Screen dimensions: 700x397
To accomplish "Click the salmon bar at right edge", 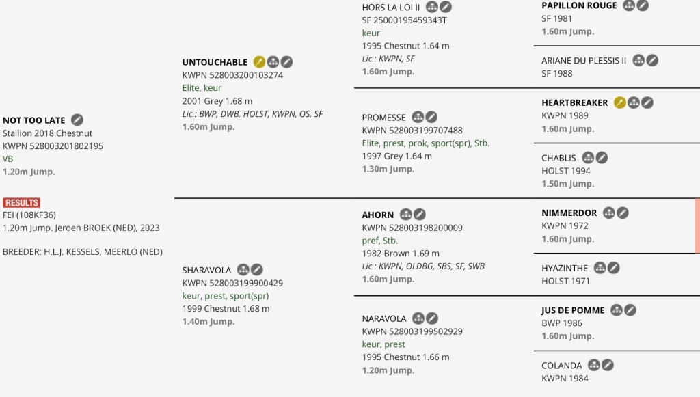I will pos(697,226).
